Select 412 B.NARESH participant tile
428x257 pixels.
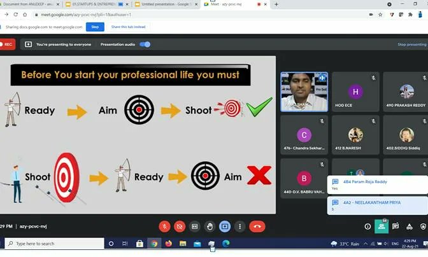click(355, 135)
